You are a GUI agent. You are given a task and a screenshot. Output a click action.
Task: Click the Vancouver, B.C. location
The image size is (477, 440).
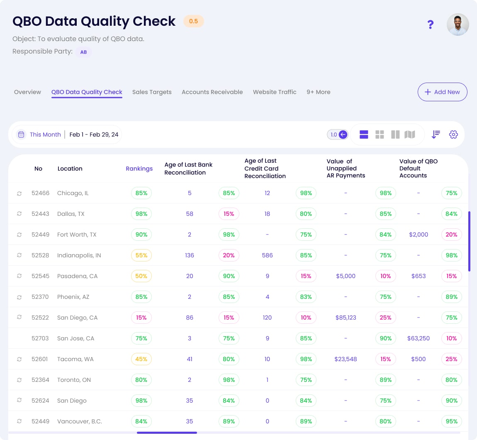tap(80, 421)
